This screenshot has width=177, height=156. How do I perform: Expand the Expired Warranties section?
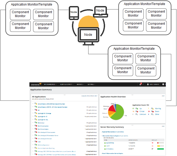click(x=101, y=132)
